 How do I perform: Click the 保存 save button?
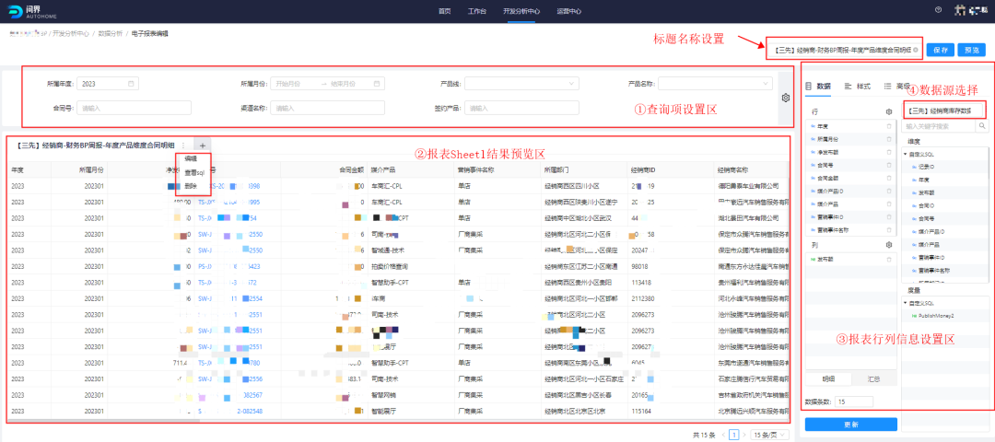coord(941,49)
